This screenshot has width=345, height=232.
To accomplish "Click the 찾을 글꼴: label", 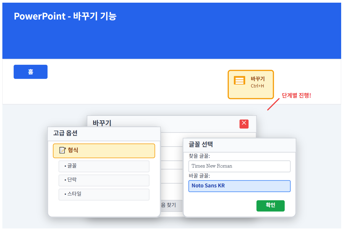I will [199, 156].
